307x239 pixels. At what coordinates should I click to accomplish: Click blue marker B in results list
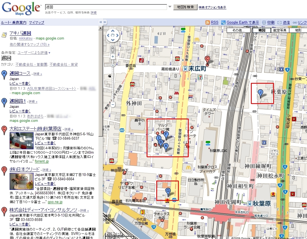pos(4,103)
